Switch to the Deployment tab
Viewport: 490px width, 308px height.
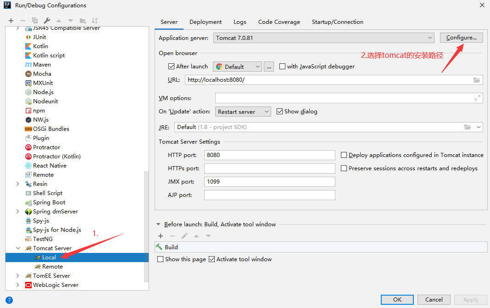[x=205, y=22]
